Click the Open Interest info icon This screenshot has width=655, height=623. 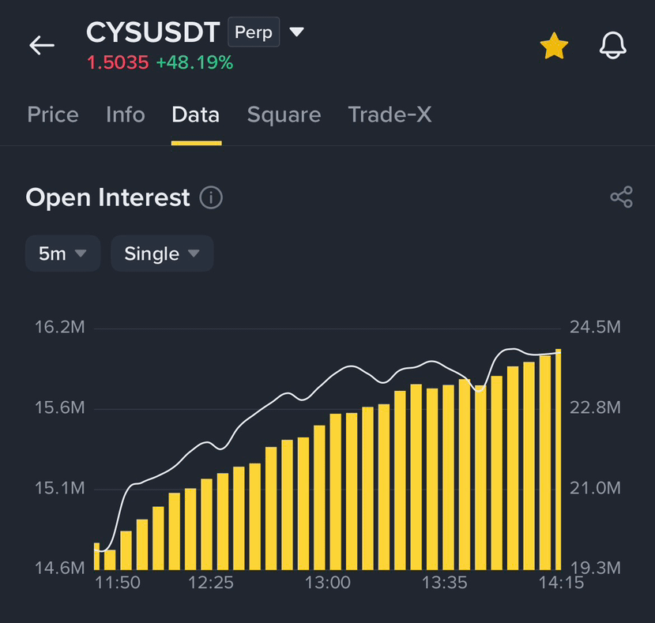pos(211,197)
